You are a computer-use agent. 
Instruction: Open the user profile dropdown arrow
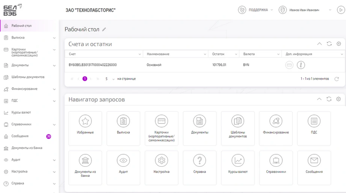[330, 10]
